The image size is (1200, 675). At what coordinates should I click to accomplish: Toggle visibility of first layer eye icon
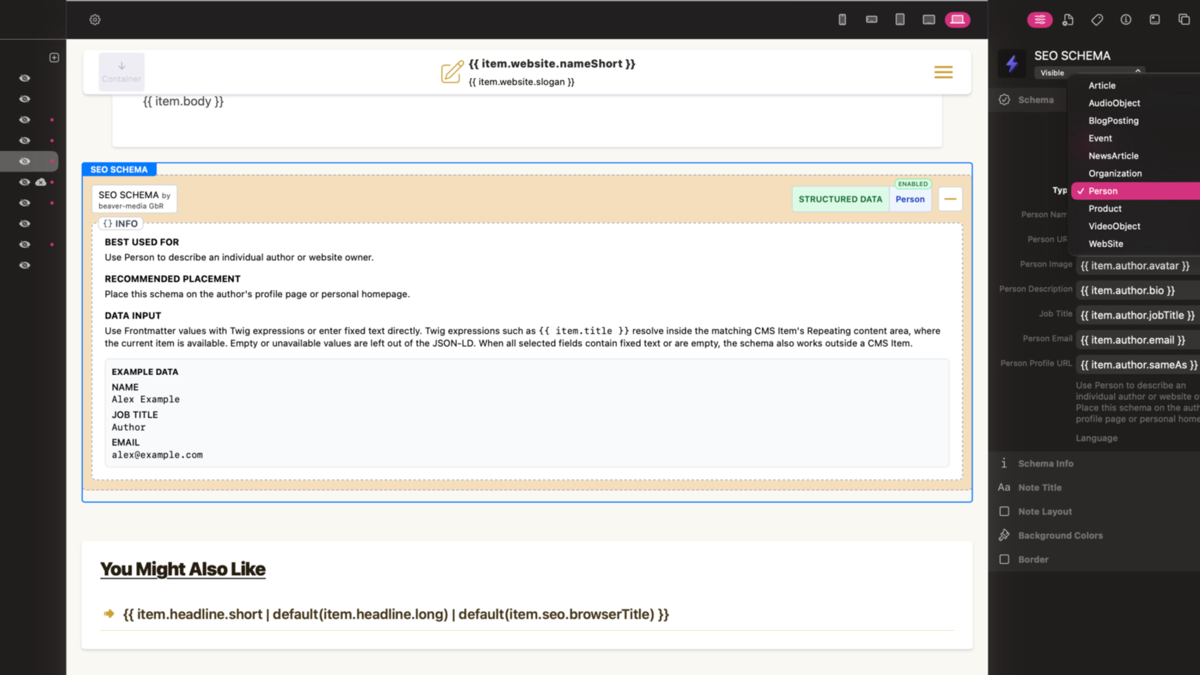25,78
